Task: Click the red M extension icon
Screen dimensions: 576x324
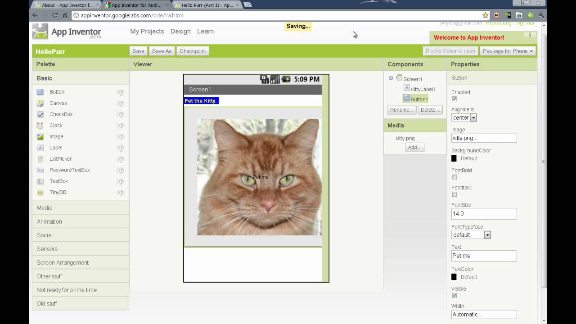Action: (497, 15)
